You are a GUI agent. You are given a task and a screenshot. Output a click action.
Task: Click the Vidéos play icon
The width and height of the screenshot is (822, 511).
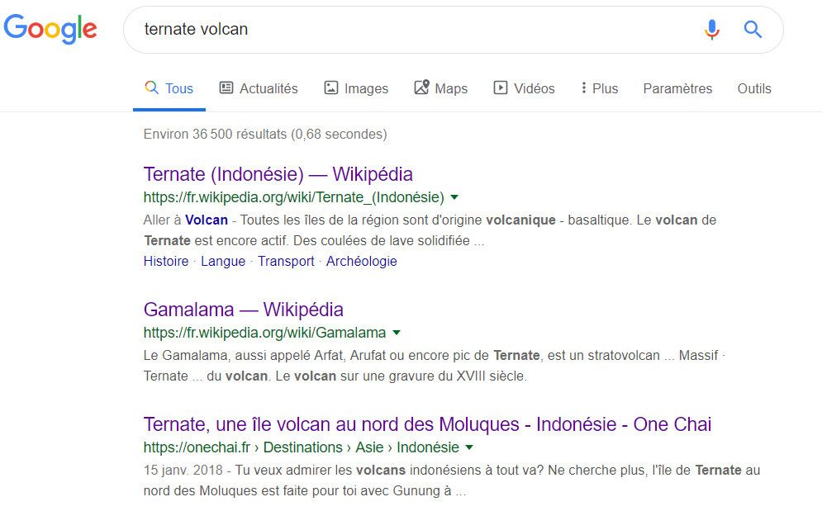pyautogui.click(x=500, y=88)
